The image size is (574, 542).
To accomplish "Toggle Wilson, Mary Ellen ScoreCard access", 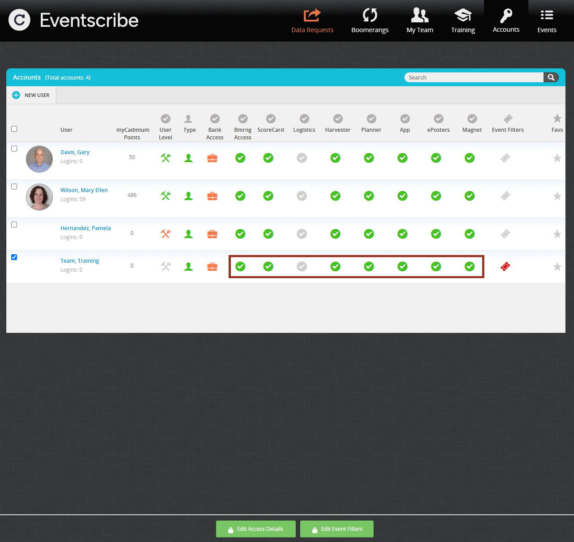I will coord(268,196).
